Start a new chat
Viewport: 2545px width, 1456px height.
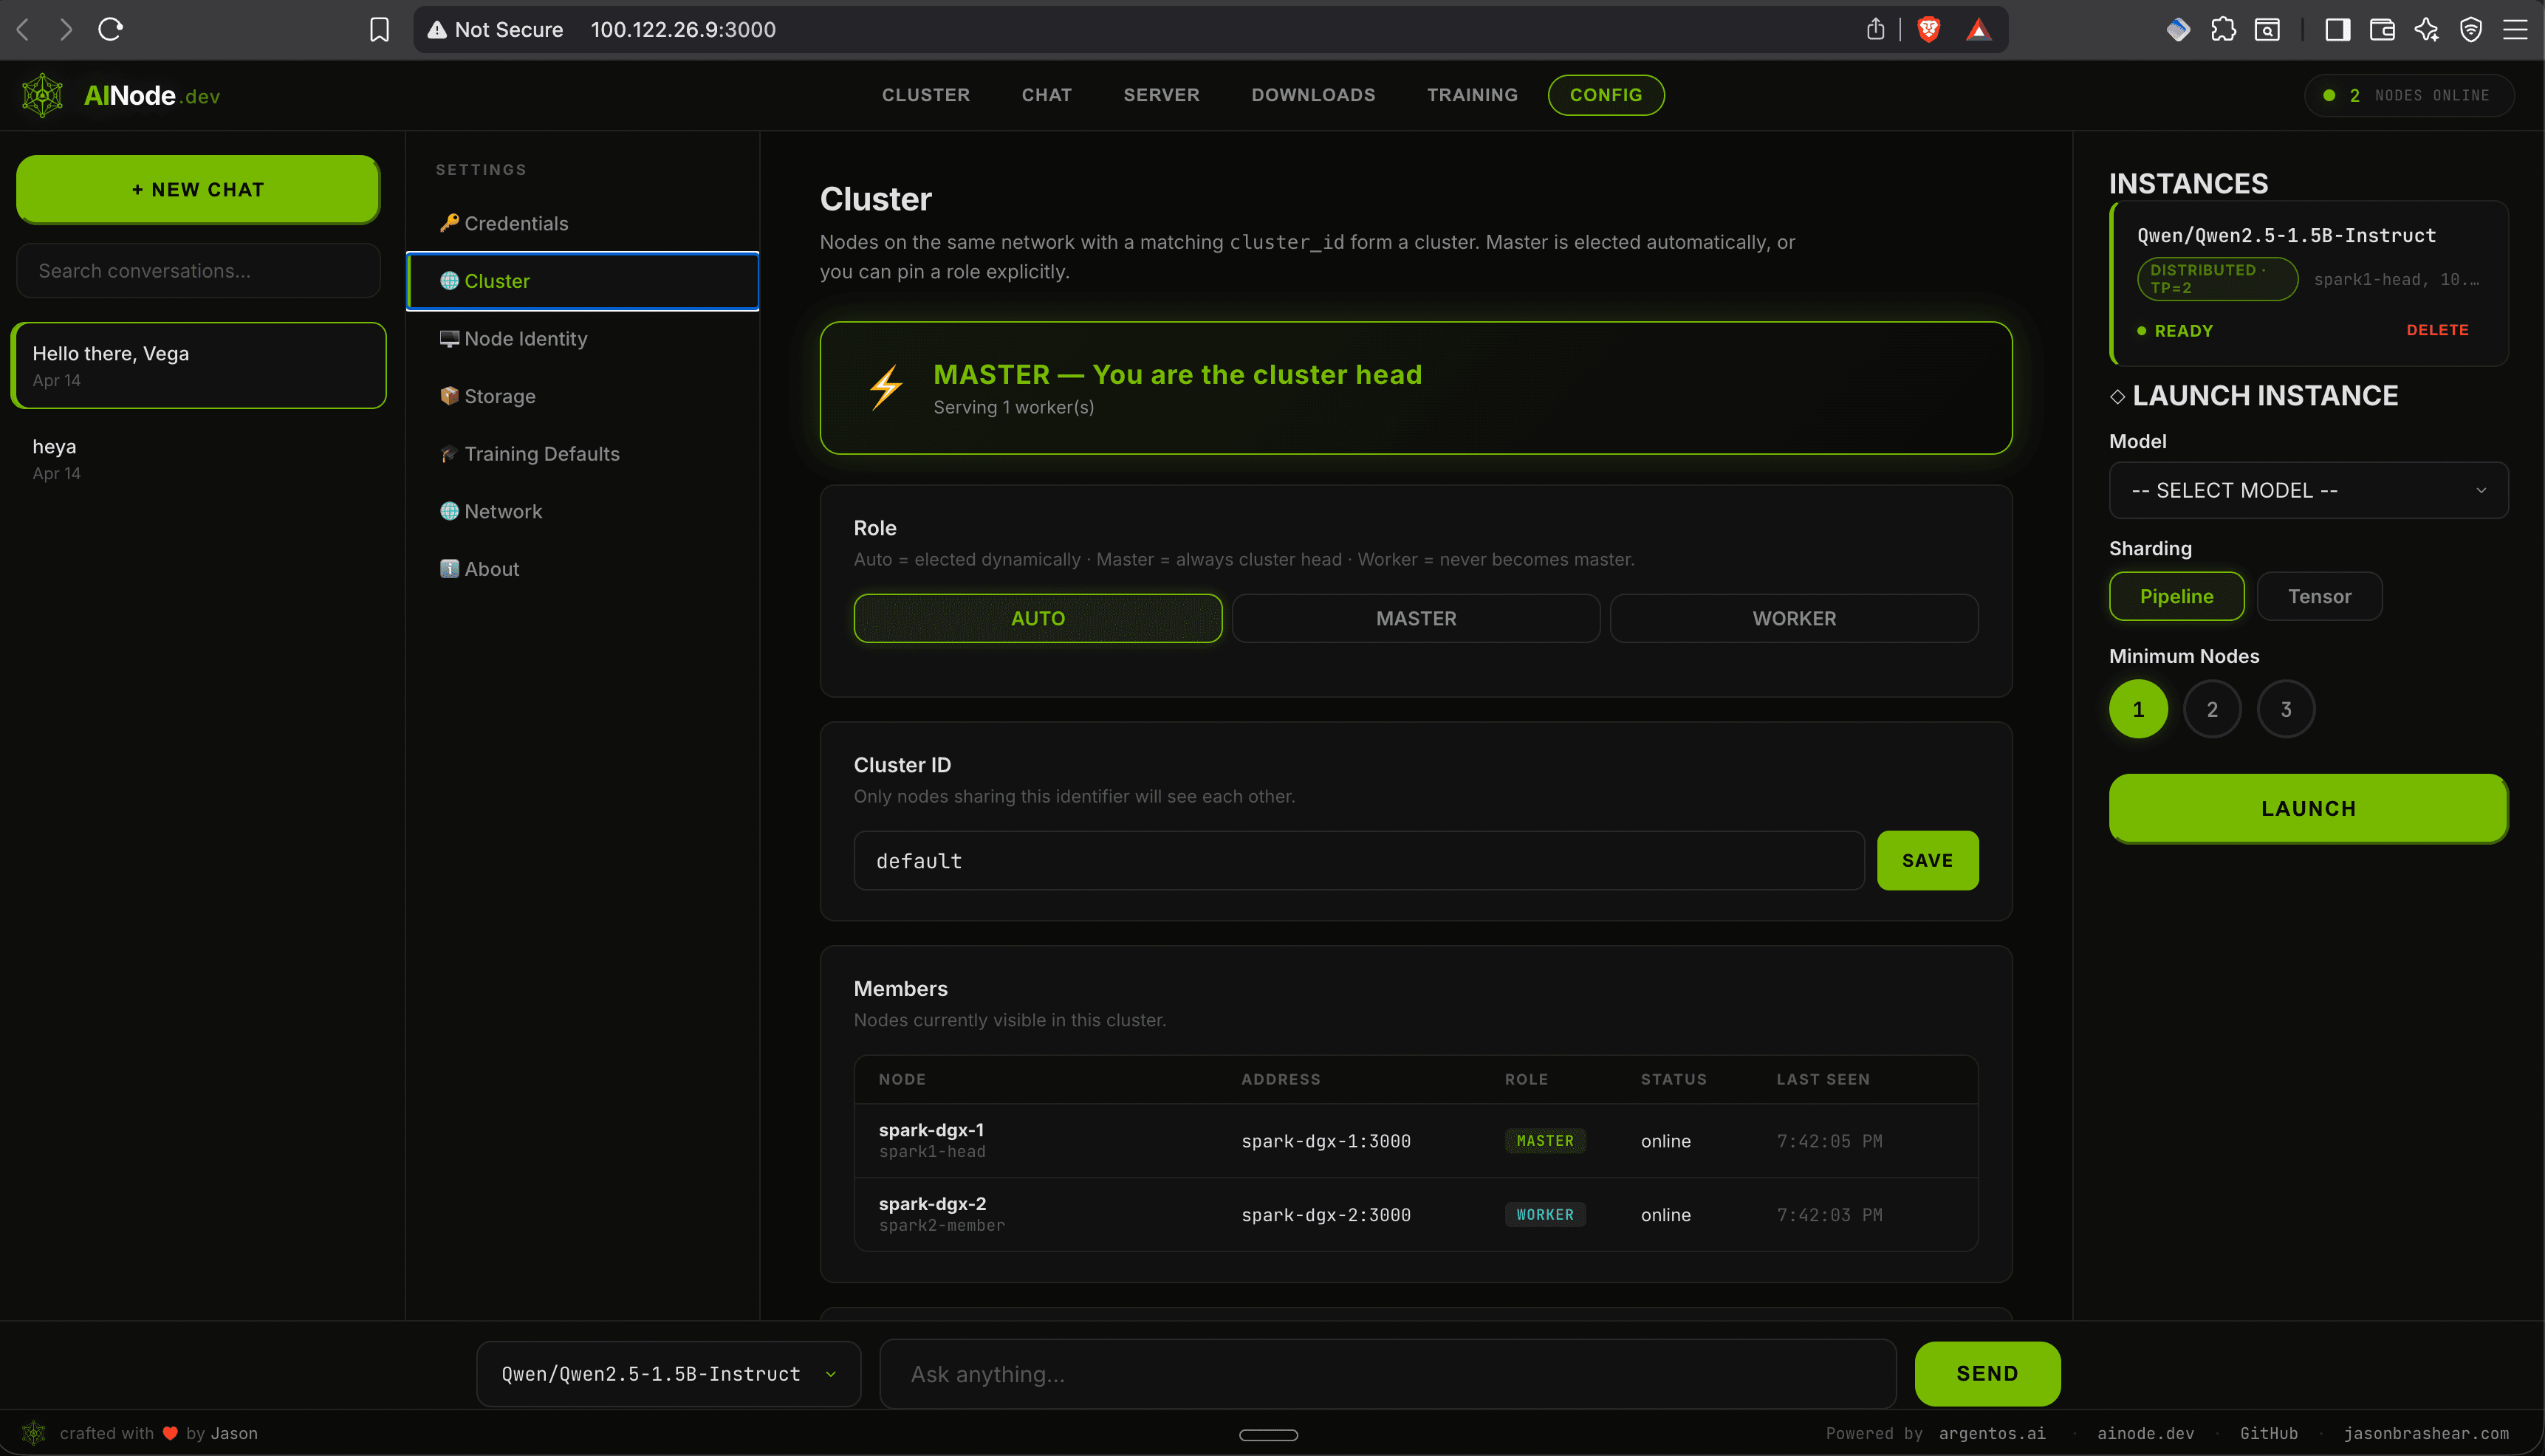tap(198, 189)
